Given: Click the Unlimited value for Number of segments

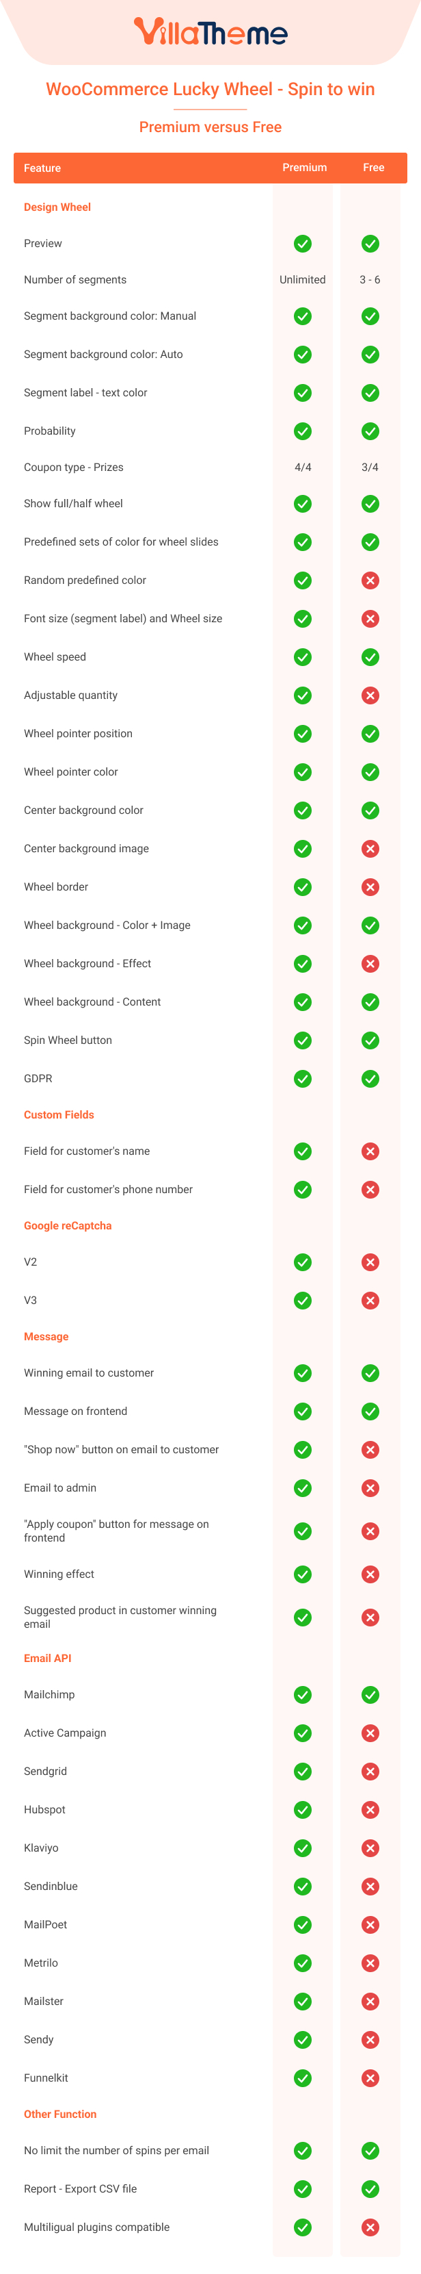Looking at the screenshot, I should pos(302,280).
